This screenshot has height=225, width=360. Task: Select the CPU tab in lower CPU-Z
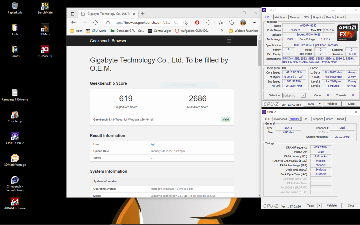267,119
